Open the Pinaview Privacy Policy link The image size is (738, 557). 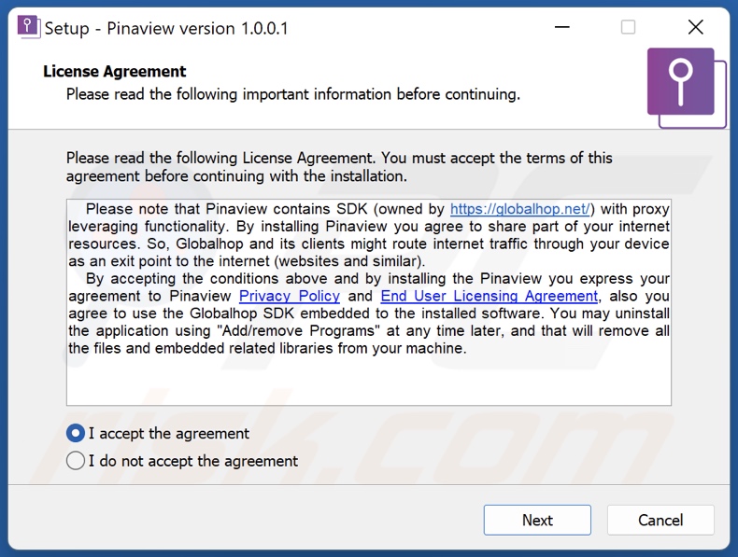coord(290,296)
